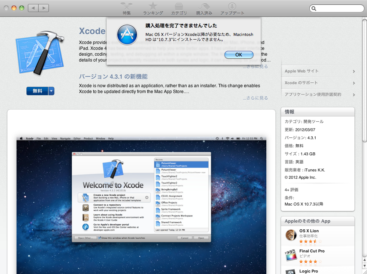Viewport: 367px width, 274px height.
Task: Click the 販売業者: iTunes K.K. line
Action: pyautogui.click(x=305, y=170)
